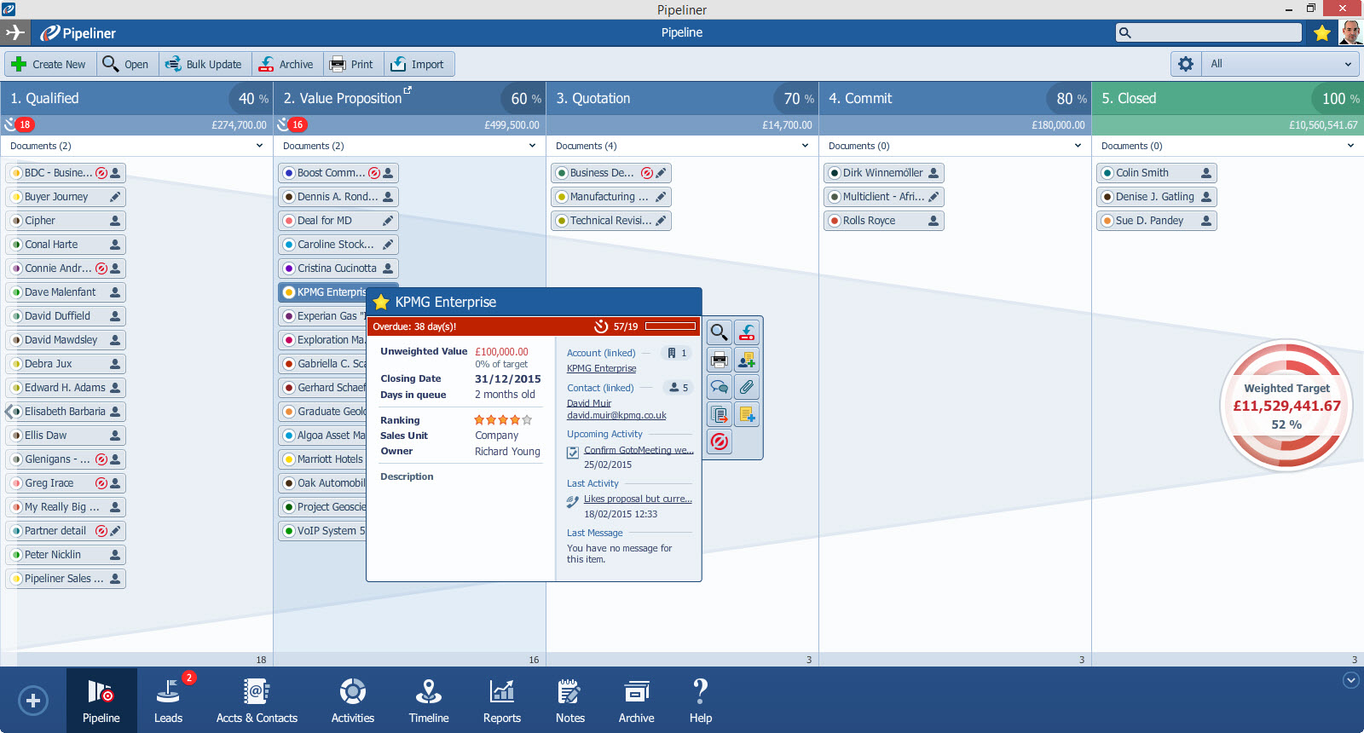Click Archive in the top toolbar

point(286,64)
